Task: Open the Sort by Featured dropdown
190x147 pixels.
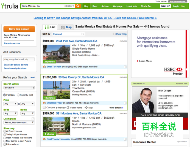Action: pos(69,34)
